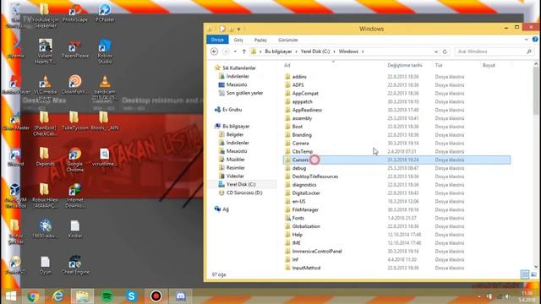Select Ev Grubu in navigation pane
The width and height of the screenshot is (541, 304).
pyautogui.click(x=232, y=110)
